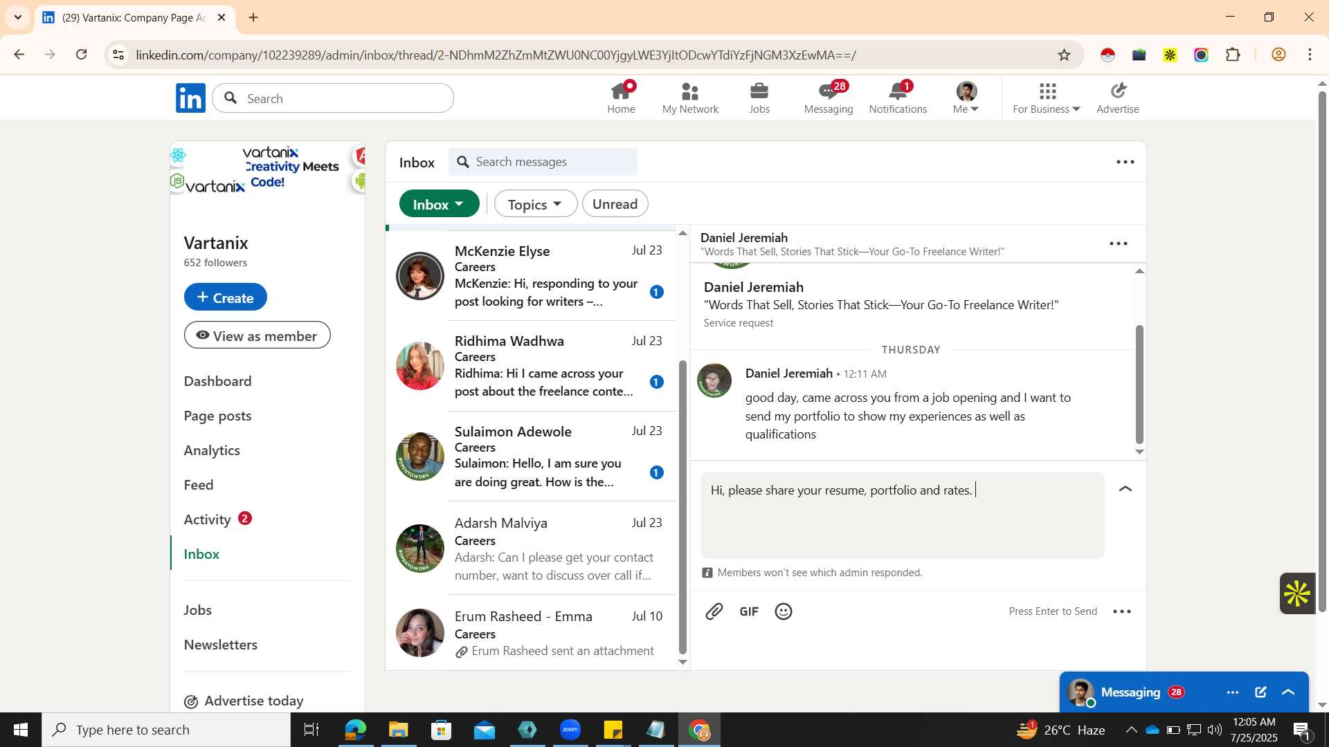This screenshot has width=1329, height=747.
Task: Open Dashboard in admin sidebar
Action: tap(217, 381)
